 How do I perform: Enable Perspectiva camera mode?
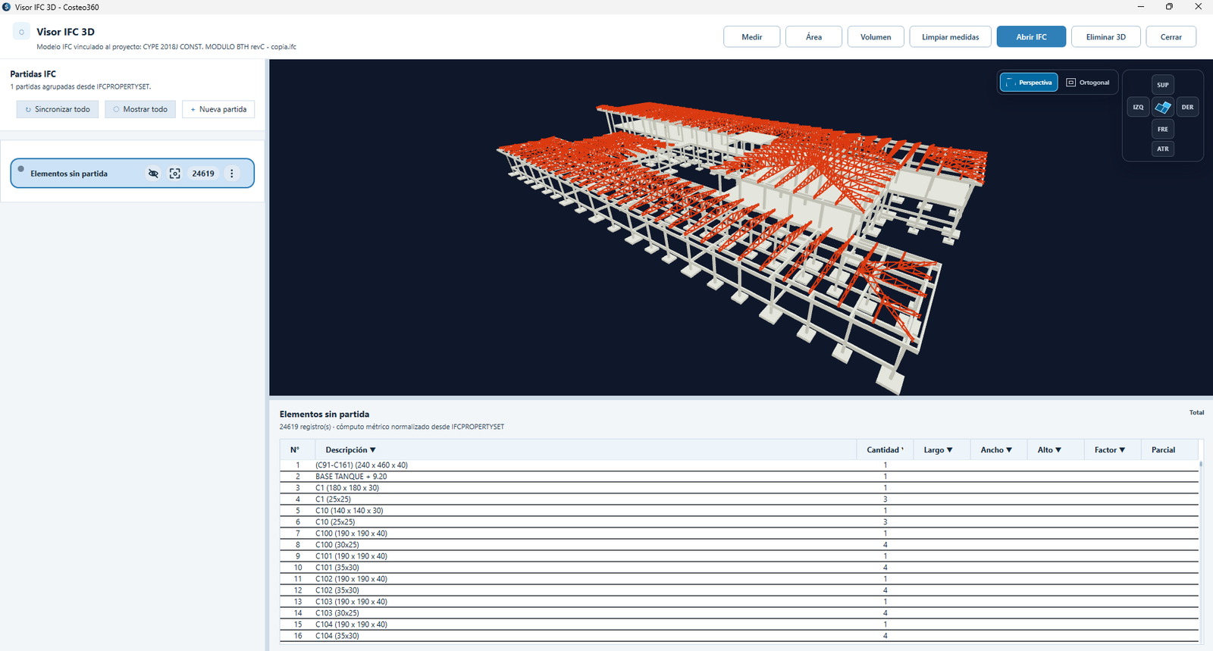click(1029, 83)
